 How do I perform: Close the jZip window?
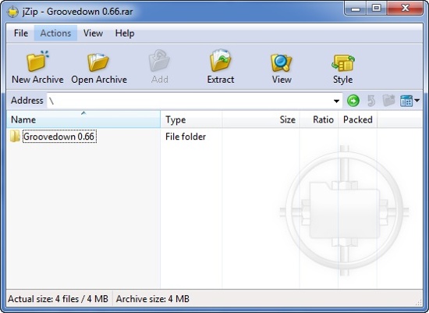click(405, 9)
